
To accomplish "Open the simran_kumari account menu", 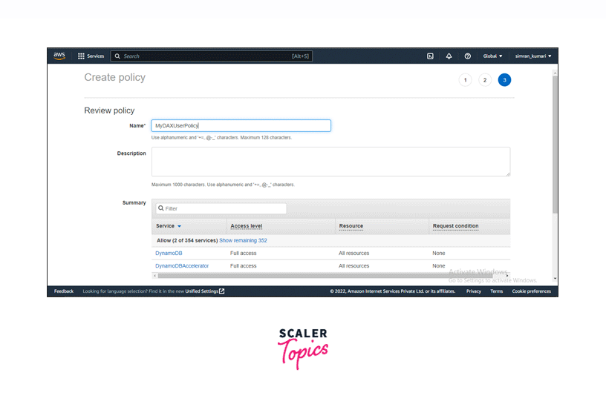I will pos(533,56).
